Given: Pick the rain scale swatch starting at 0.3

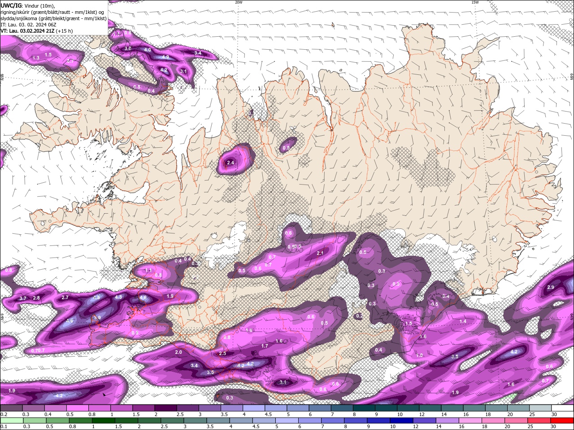Looking at the screenshot, I should pos(35,421).
